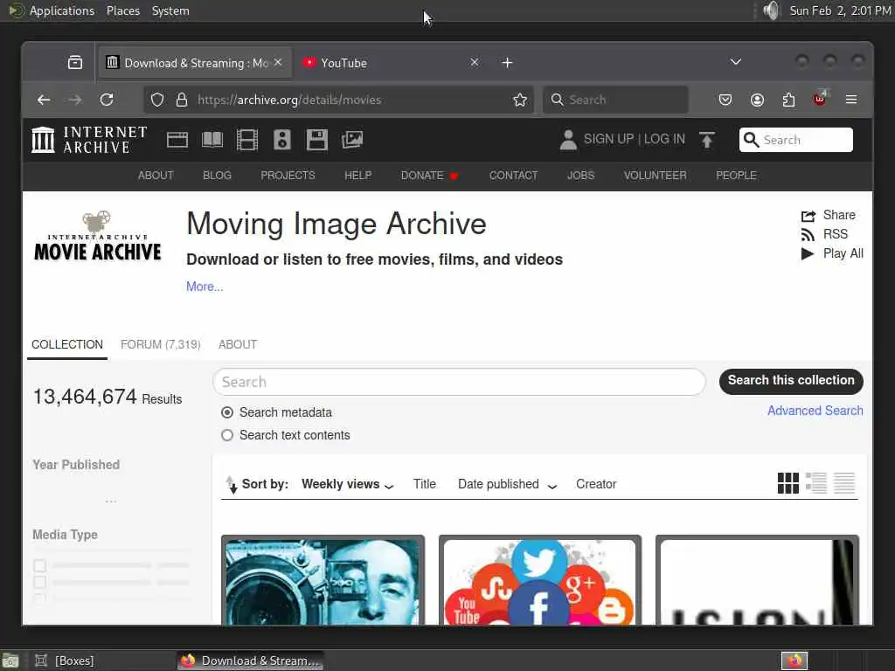Open the uBlock Origin extension icon
Viewport: 895px width, 671px height.
click(x=820, y=100)
